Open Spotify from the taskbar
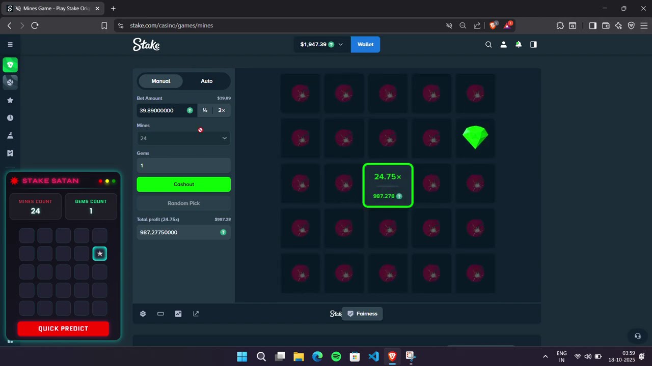 (x=336, y=356)
